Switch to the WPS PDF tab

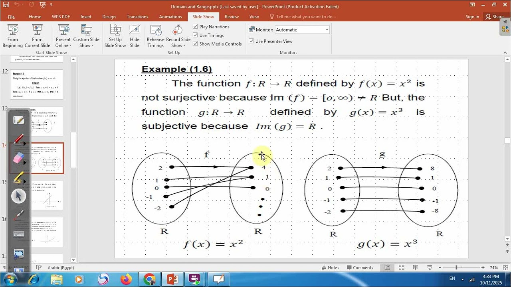[x=61, y=17]
